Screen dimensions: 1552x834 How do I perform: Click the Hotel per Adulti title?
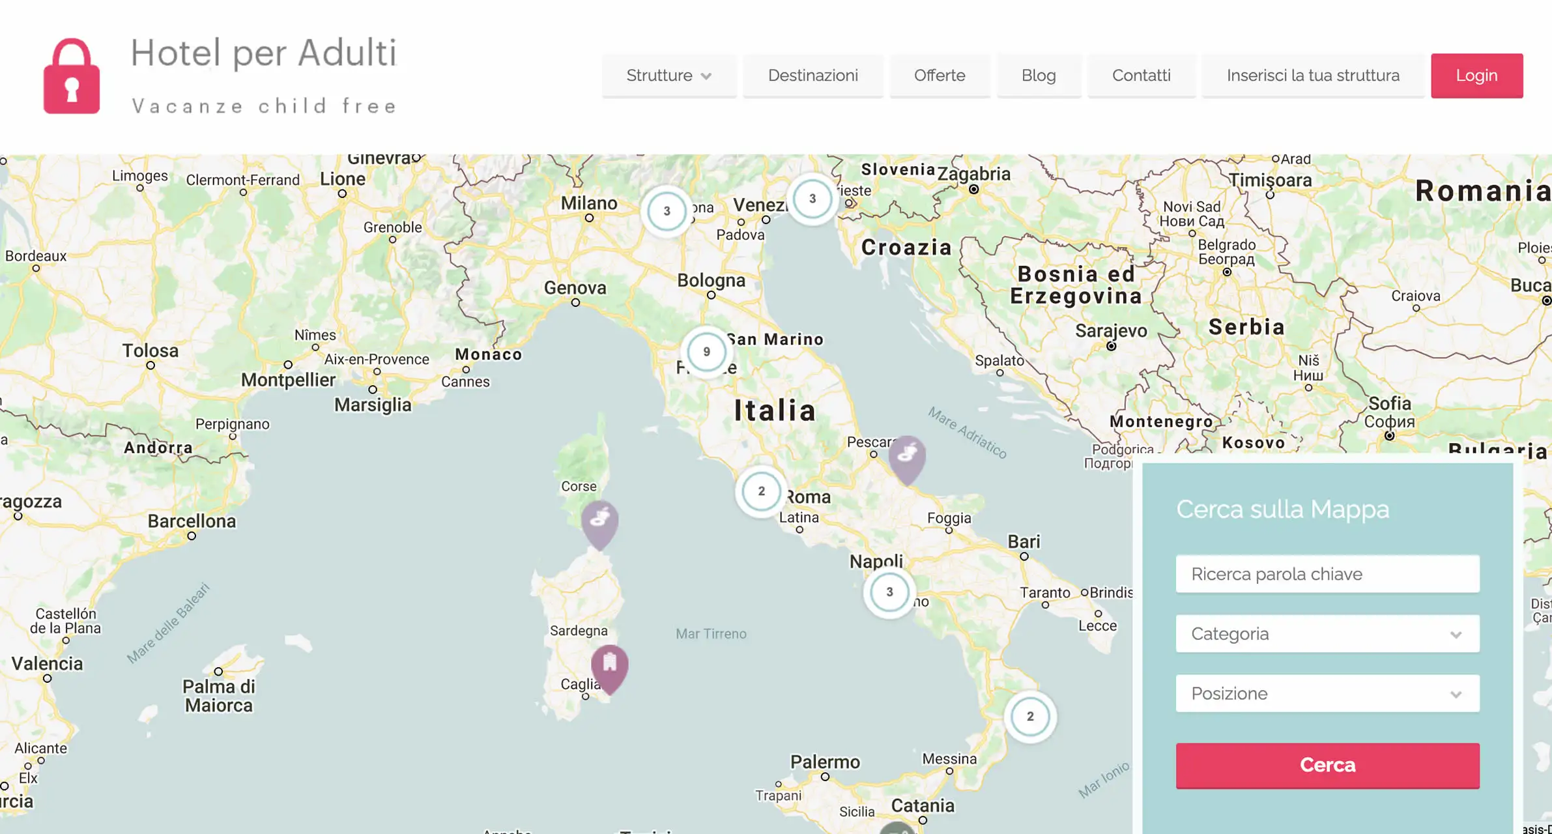(264, 53)
